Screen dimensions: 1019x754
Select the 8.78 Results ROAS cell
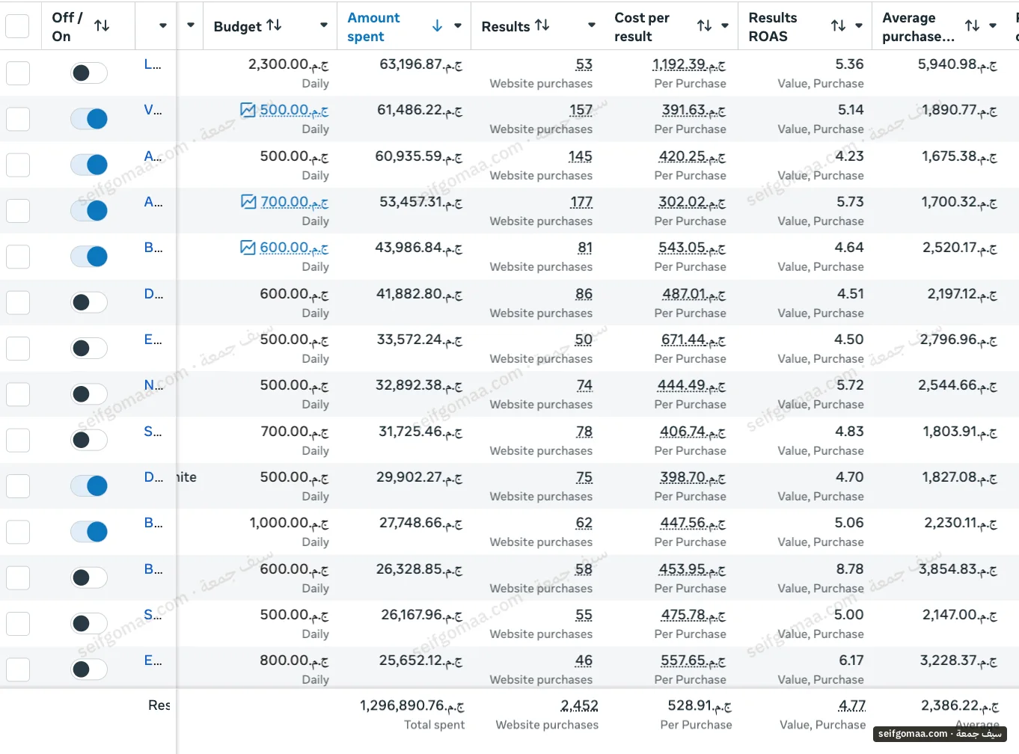coord(850,569)
